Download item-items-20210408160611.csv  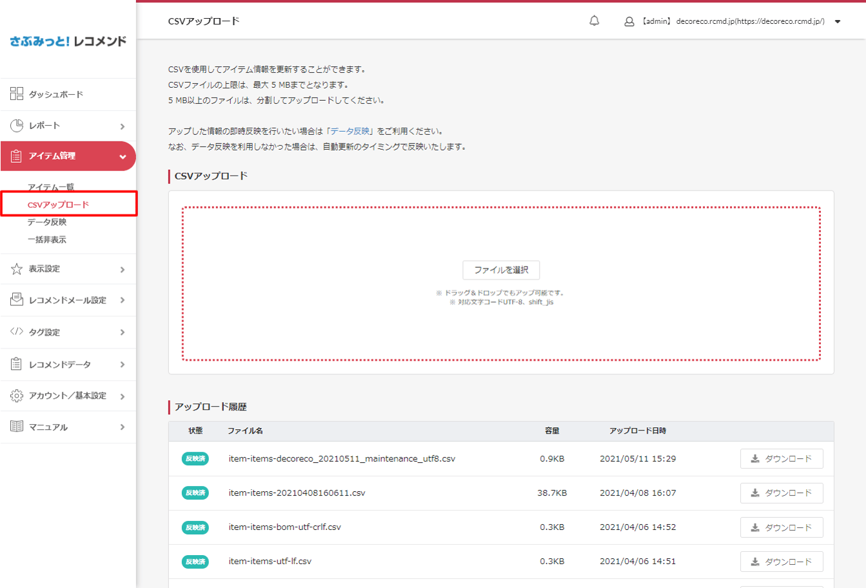(782, 493)
